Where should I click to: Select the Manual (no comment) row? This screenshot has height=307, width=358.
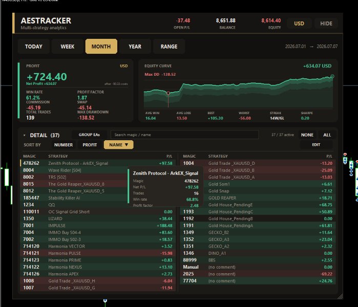[258, 267]
